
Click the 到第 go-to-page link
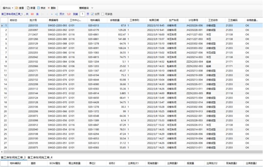pos(76,14)
